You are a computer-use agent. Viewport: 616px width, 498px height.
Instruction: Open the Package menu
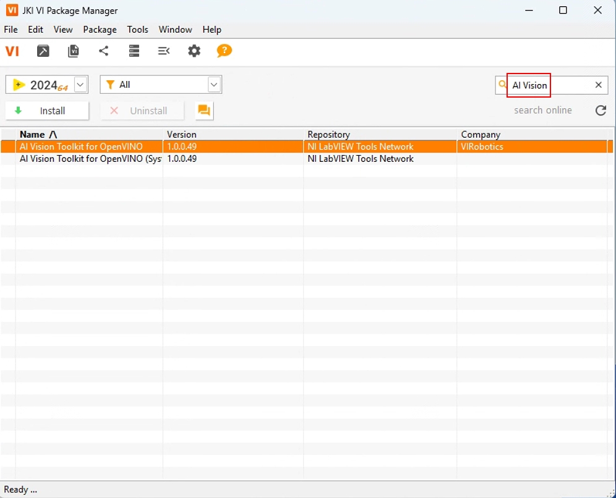(100, 30)
